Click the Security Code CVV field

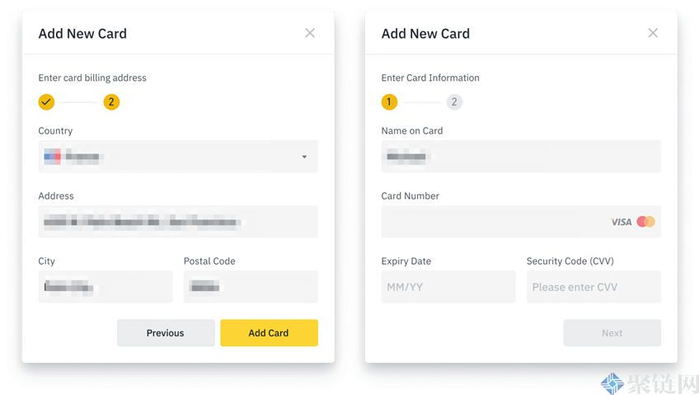(593, 287)
